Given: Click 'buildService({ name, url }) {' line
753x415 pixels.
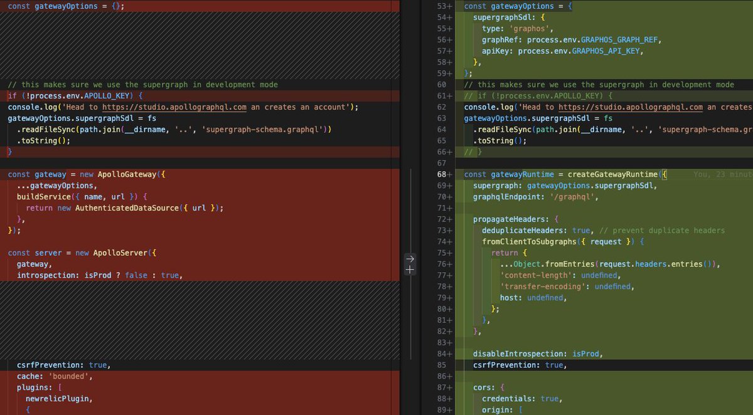Looking at the screenshot, I should click(82, 197).
